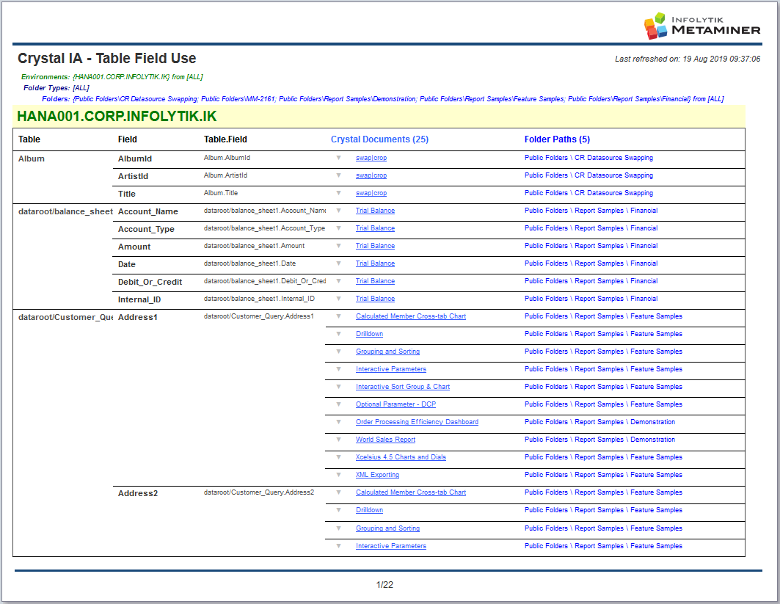
Task: Open Address1 Calculated Member Cross-tab Chart link
Action: (x=411, y=316)
